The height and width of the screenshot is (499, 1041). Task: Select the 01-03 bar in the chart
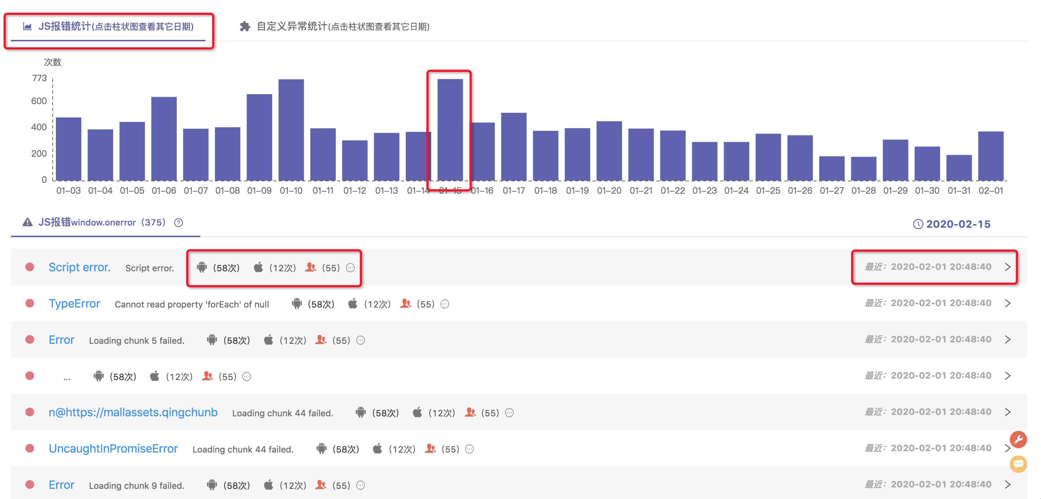pyautogui.click(x=68, y=149)
